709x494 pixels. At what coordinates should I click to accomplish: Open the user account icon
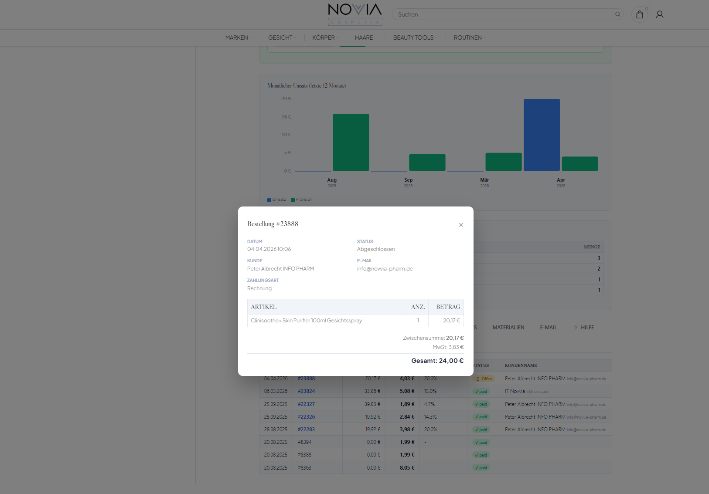[x=659, y=15]
